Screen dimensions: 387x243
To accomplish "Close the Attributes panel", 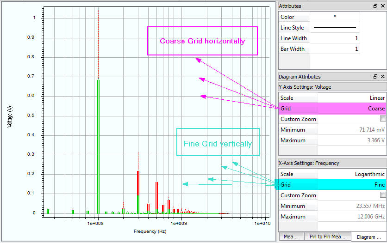I will [382, 6].
